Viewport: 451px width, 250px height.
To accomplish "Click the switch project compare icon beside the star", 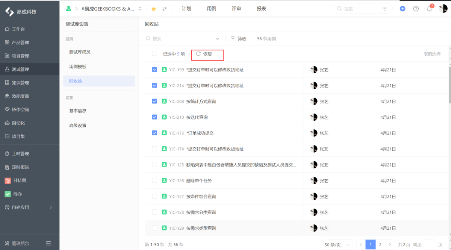I will tap(165, 8).
